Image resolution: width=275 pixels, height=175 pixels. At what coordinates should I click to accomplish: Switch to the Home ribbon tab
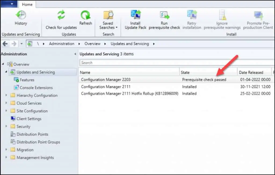27,4
